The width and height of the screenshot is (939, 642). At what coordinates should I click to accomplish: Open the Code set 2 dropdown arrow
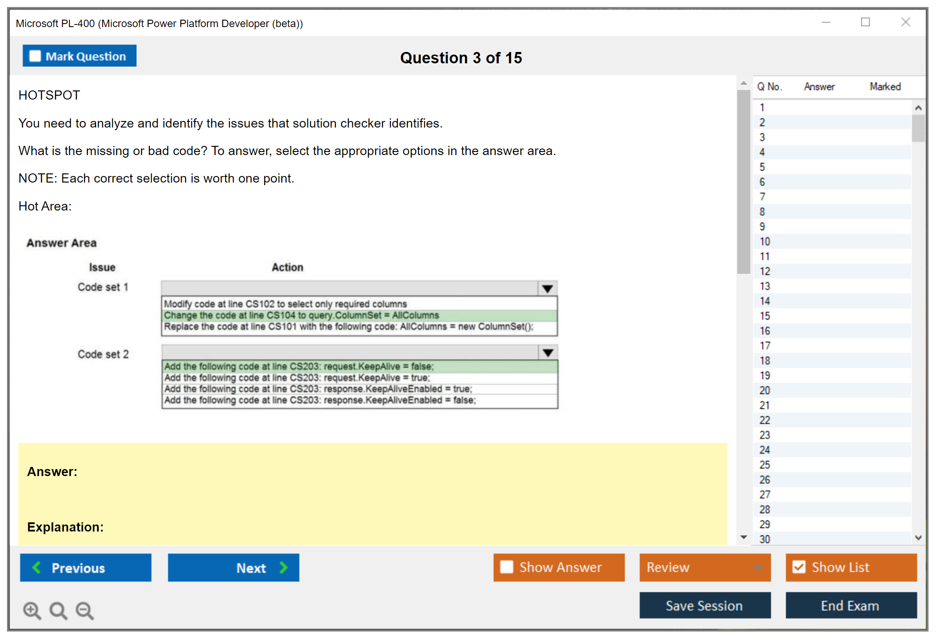click(x=548, y=352)
